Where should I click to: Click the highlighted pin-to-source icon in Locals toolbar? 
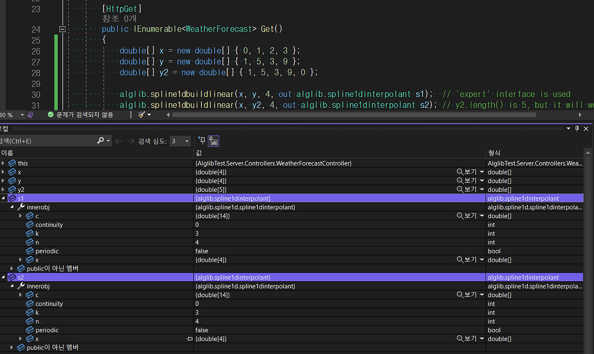tap(213, 141)
